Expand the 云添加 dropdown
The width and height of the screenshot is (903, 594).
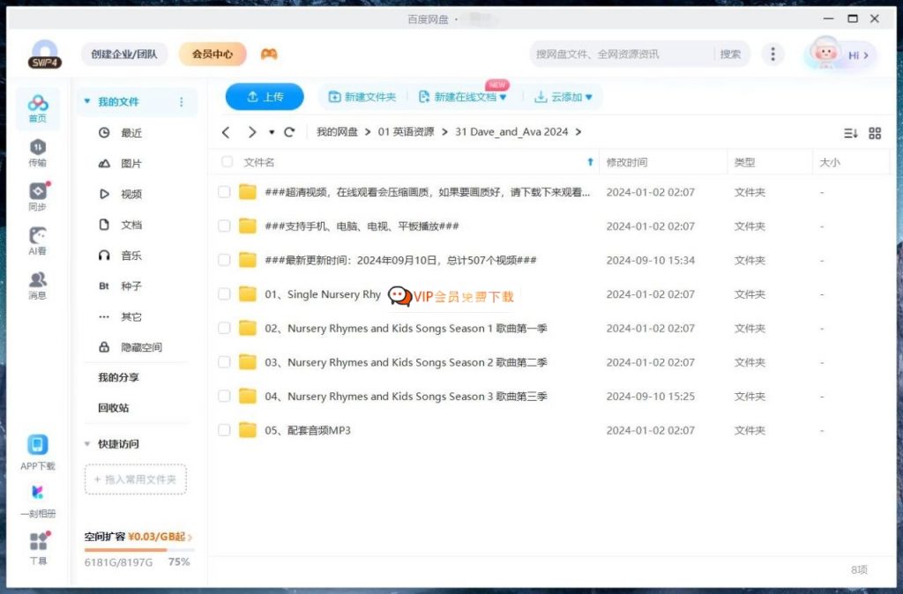(588, 97)
